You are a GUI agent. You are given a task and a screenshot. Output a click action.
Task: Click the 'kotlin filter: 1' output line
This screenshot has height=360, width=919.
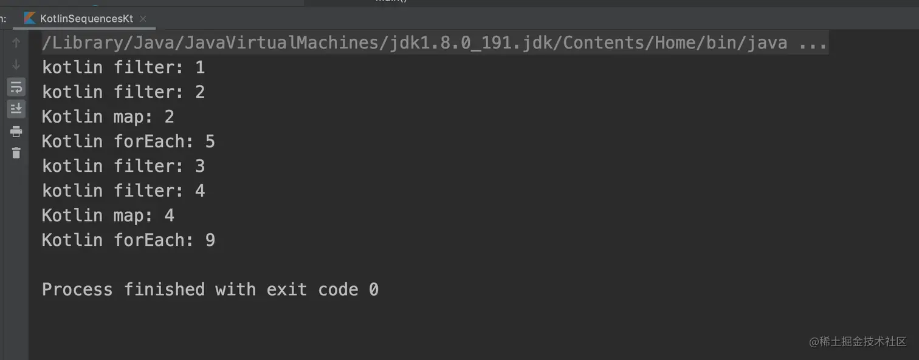point(123,67)
